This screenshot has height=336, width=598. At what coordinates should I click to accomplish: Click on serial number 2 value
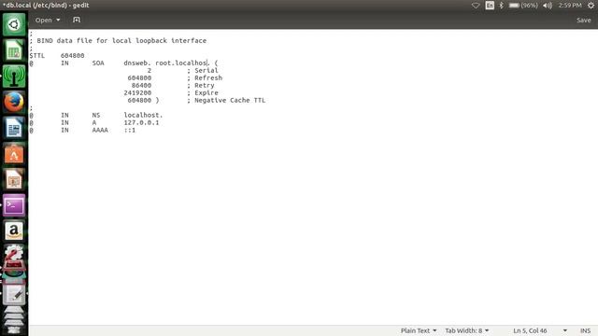pos(149,71)
